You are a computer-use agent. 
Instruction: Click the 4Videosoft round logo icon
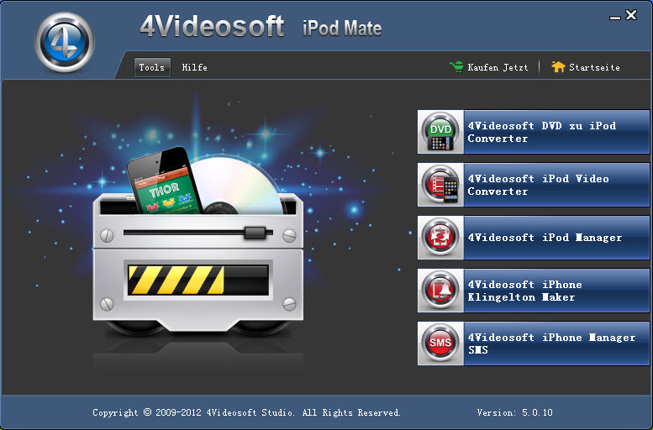tap(65, 42)
